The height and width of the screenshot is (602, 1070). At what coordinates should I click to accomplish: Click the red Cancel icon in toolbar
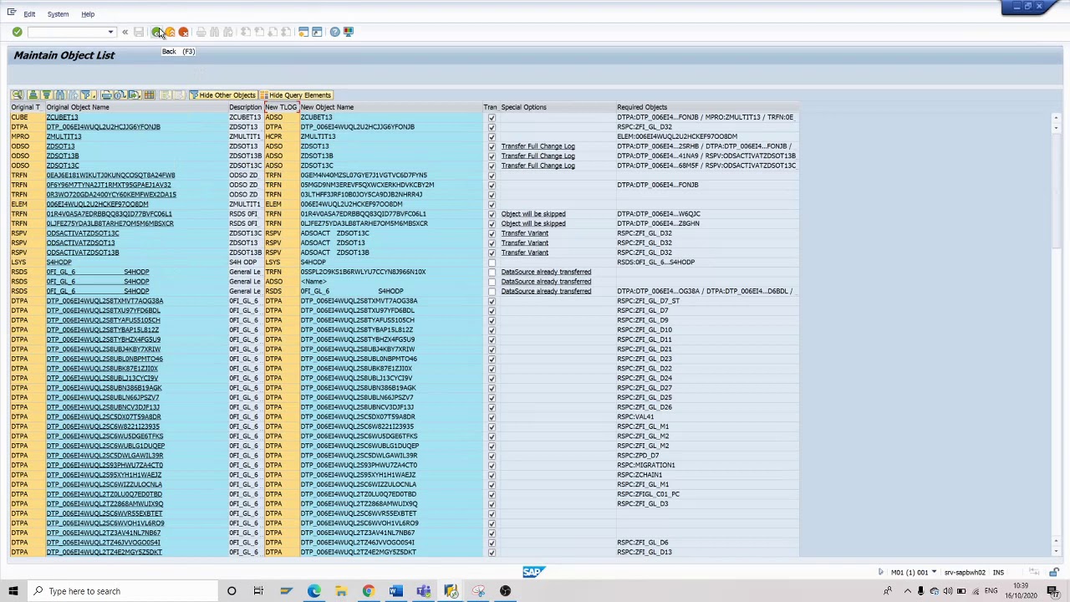184,32
